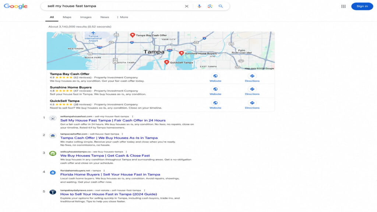Image resolution: width=377 pixels, height=212 pixels.
Task: Click Sunshine Home Buyers map pin
Action: click(x=182, y=53)
